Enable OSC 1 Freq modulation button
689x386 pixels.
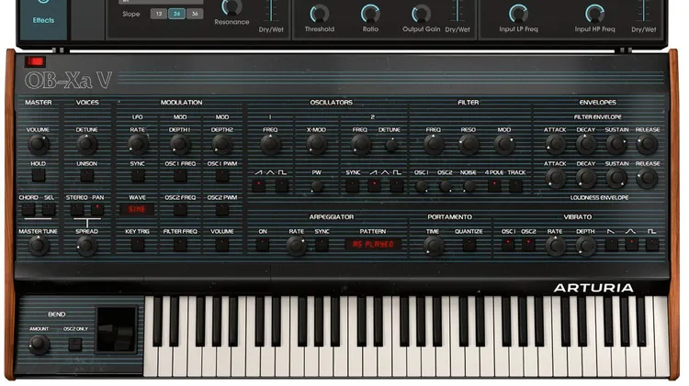pyautogui.click(x=180, y=176)
